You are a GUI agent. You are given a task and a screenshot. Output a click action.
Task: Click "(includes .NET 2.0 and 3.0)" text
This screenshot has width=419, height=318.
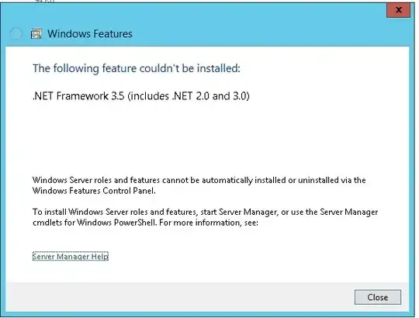(x=189, y=96)
